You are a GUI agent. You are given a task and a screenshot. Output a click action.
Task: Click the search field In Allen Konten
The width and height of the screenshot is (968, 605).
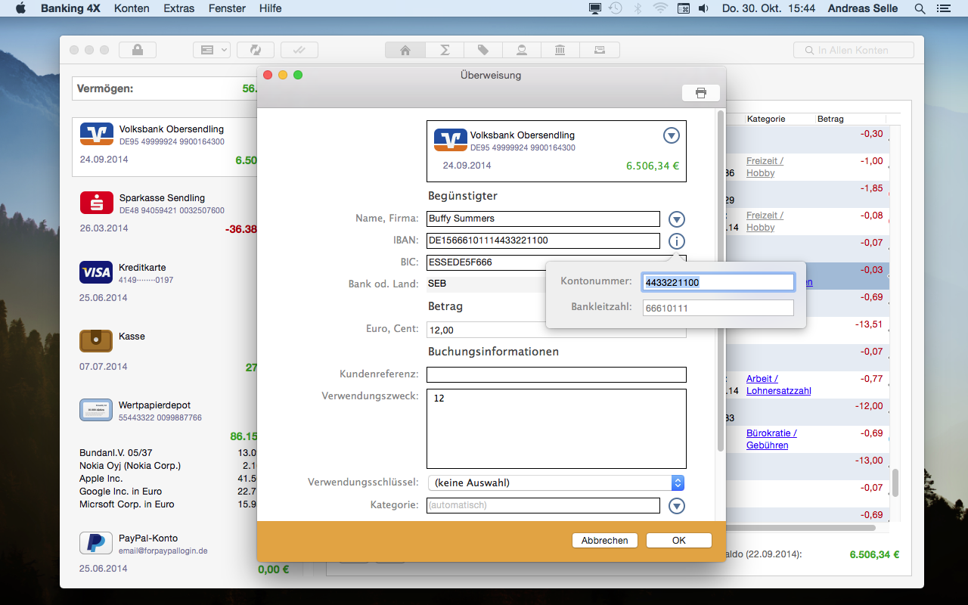(854, 50)
